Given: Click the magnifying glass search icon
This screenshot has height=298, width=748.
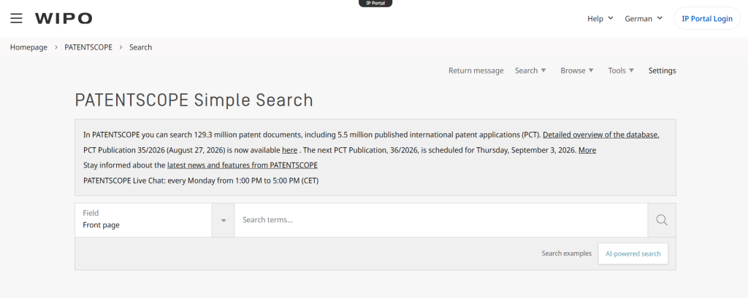Looking at the screenshot, I should pos(662,220).
